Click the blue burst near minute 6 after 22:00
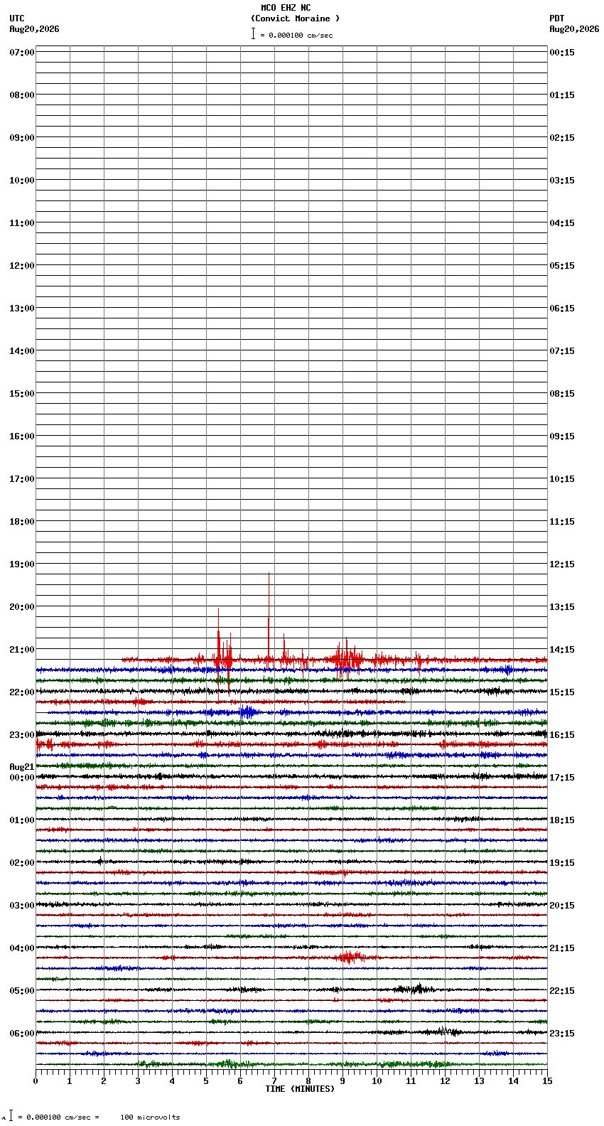 pos(247,712)
